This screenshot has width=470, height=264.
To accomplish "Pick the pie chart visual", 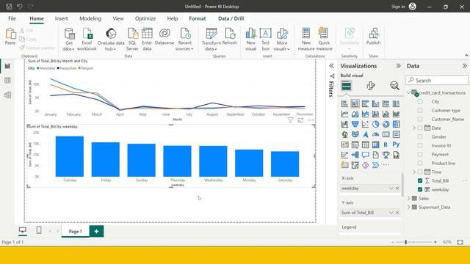I will tap(375, 124).
